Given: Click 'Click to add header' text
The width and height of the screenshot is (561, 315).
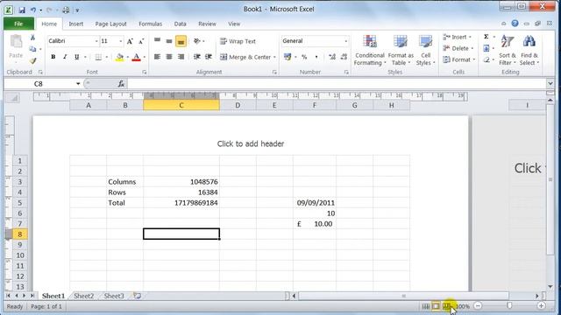Looking at the screenshot, I should coord(251,143).
